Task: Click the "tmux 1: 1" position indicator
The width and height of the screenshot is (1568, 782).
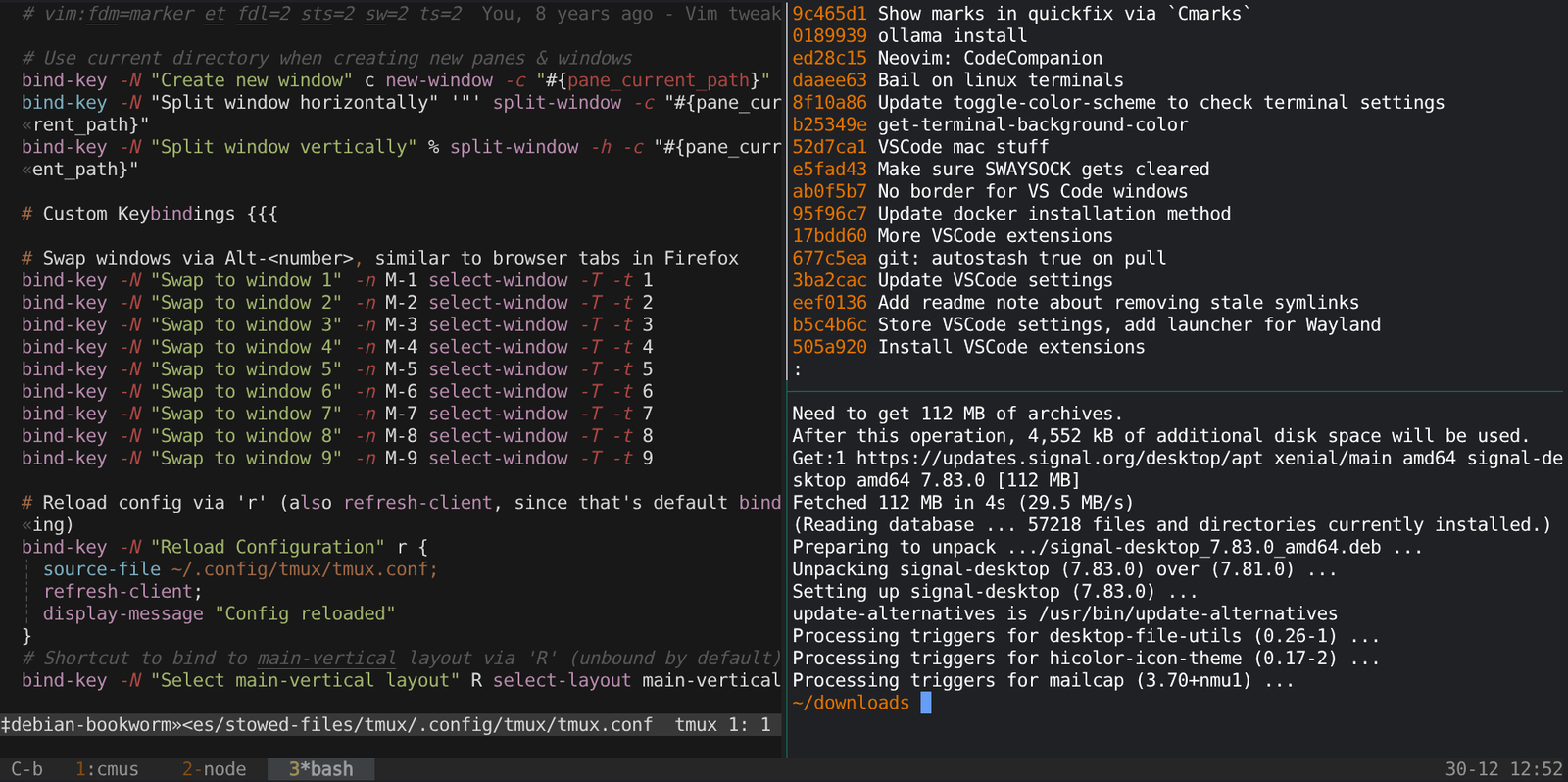Action: 722,725
